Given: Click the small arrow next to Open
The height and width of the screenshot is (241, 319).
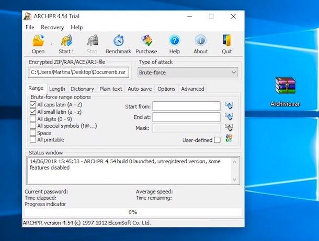Looking at the screenshot, I should coord(52,43).
